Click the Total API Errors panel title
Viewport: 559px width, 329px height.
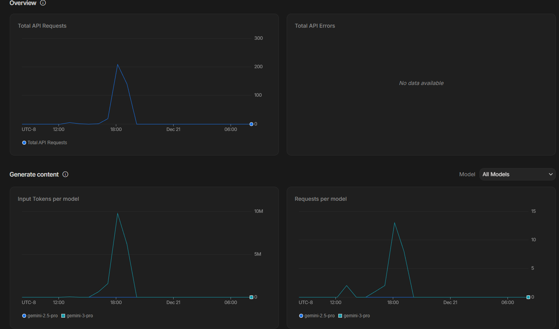click(x=315, y=26)
